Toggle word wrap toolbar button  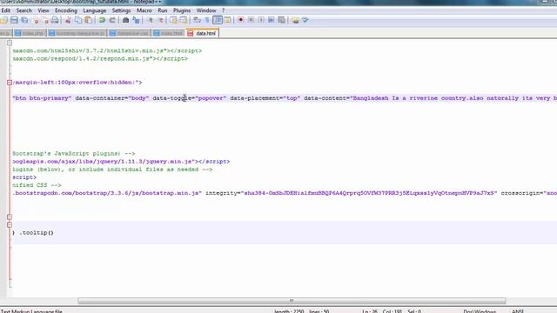[x=197, y=20]
